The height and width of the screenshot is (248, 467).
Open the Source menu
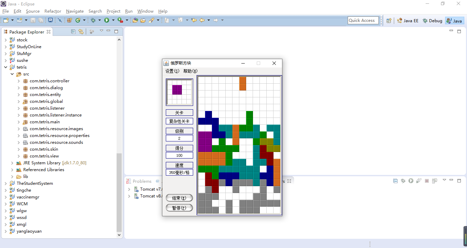[33, 11]
